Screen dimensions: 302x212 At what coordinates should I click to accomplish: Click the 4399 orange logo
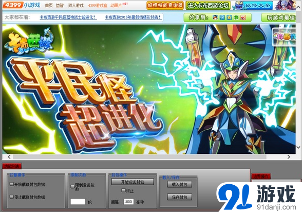tap(13, 5)
